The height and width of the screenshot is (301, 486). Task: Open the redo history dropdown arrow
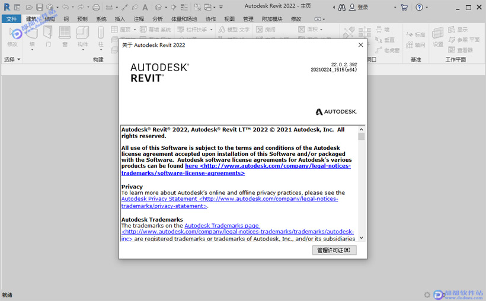[88, 7]
